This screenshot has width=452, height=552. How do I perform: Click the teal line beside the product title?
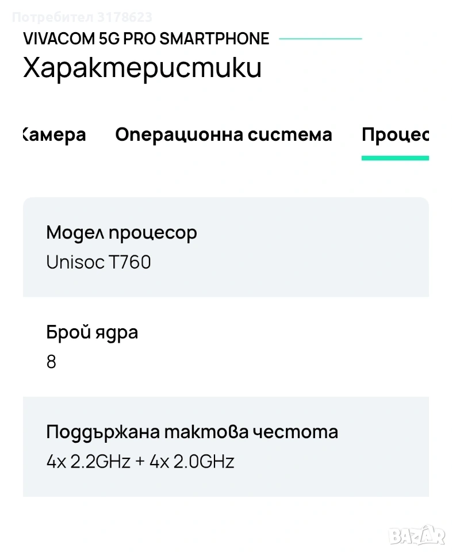point(320,39)
